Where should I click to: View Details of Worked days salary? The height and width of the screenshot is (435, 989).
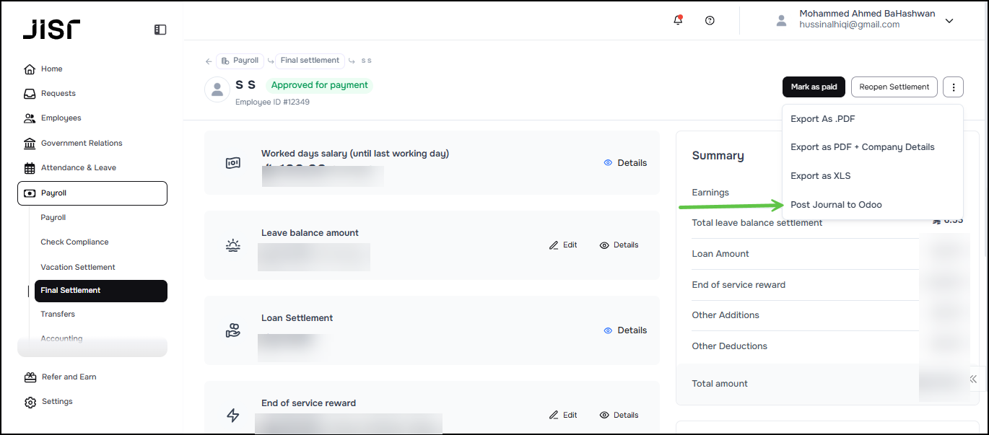(x=625, y=163)
